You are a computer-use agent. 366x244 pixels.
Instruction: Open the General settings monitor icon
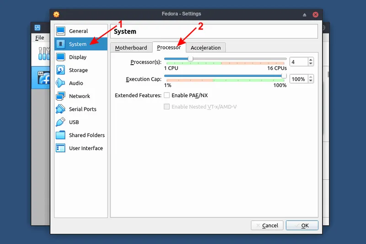[61, 31]
